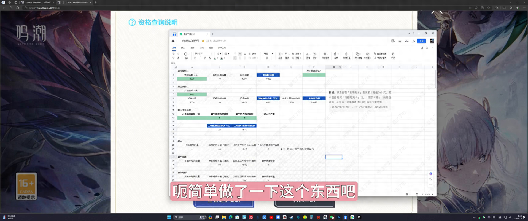Open Steam from the taskbar
Viewport: 528px width, 221px height.
tap(291, 217)
